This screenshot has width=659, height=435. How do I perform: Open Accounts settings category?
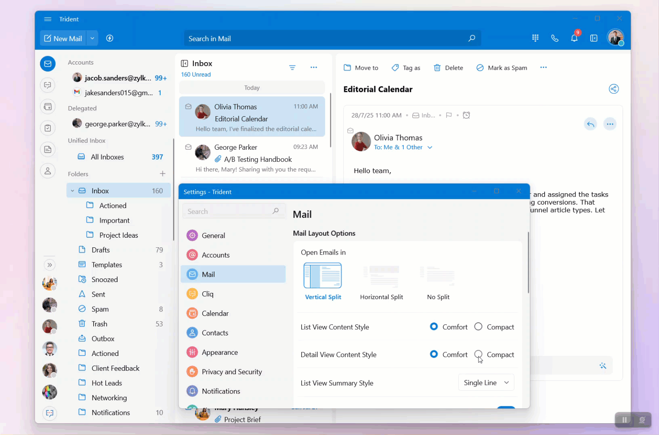[x=233, y=255]
